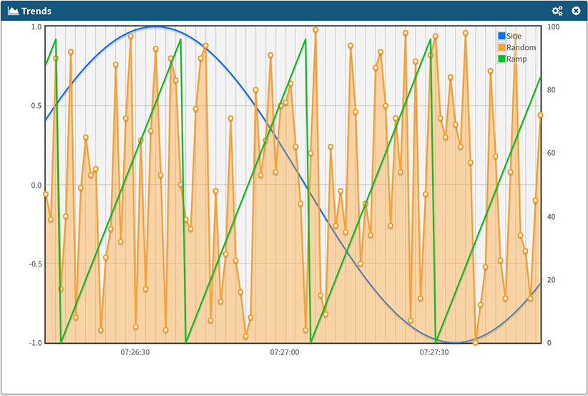
Task: Click the 20 right axis label
Action: tap(551, 280)
